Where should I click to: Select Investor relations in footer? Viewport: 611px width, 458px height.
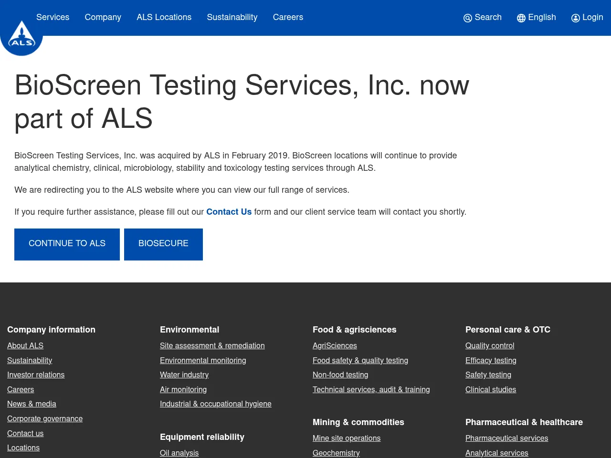[36, 375]
